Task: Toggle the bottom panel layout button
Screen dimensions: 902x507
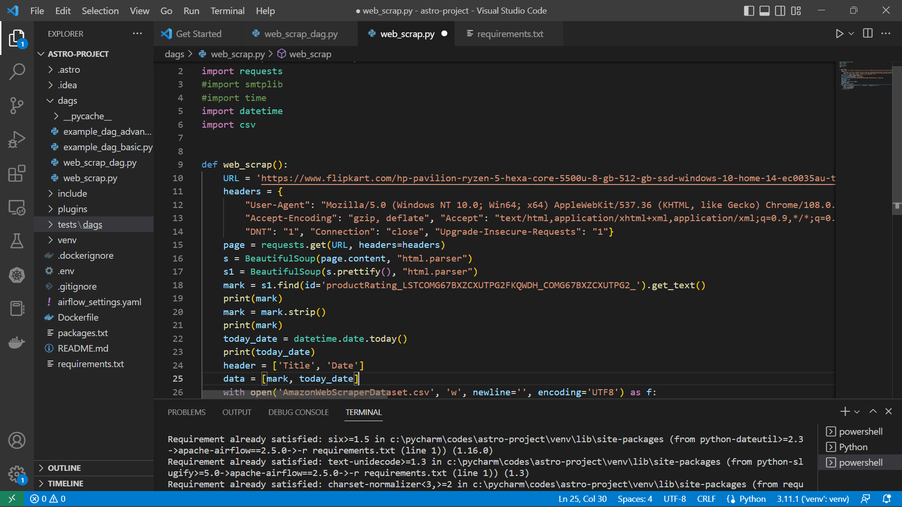Action: point(764,11)
